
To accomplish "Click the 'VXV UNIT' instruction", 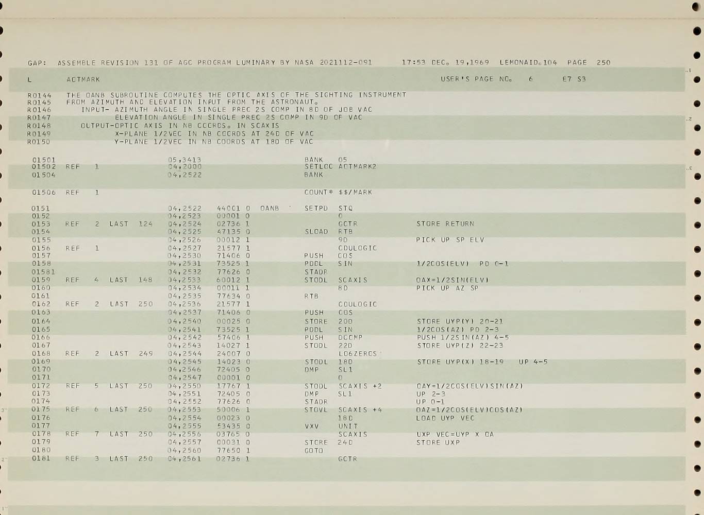I will coord(331,426).
